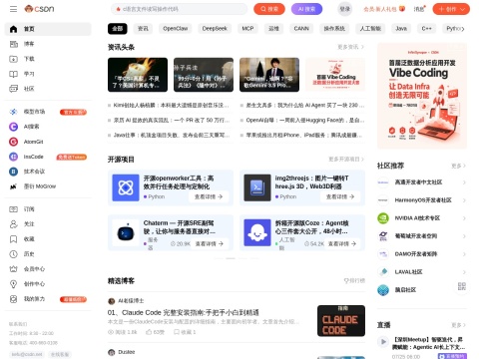The height and width of the screenshot is (359, 479).
Task: Open the burning-paper news thumbnail
Action: pyautogui.click(x=138, y=75)
